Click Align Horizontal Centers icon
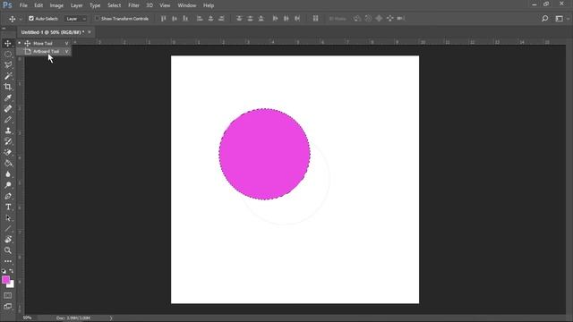573x322 pixels. (210, 19)
